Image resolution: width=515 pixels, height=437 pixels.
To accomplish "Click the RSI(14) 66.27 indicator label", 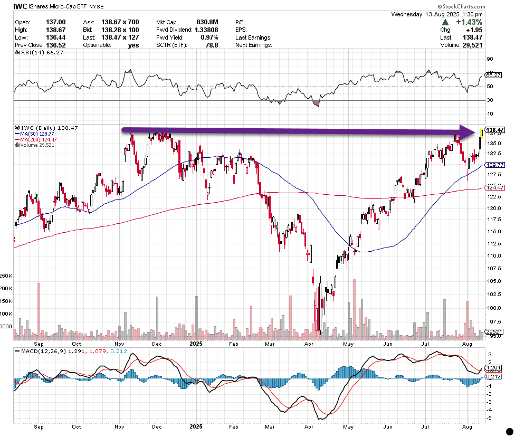I will pyautogui.click(x=42, y=53).
